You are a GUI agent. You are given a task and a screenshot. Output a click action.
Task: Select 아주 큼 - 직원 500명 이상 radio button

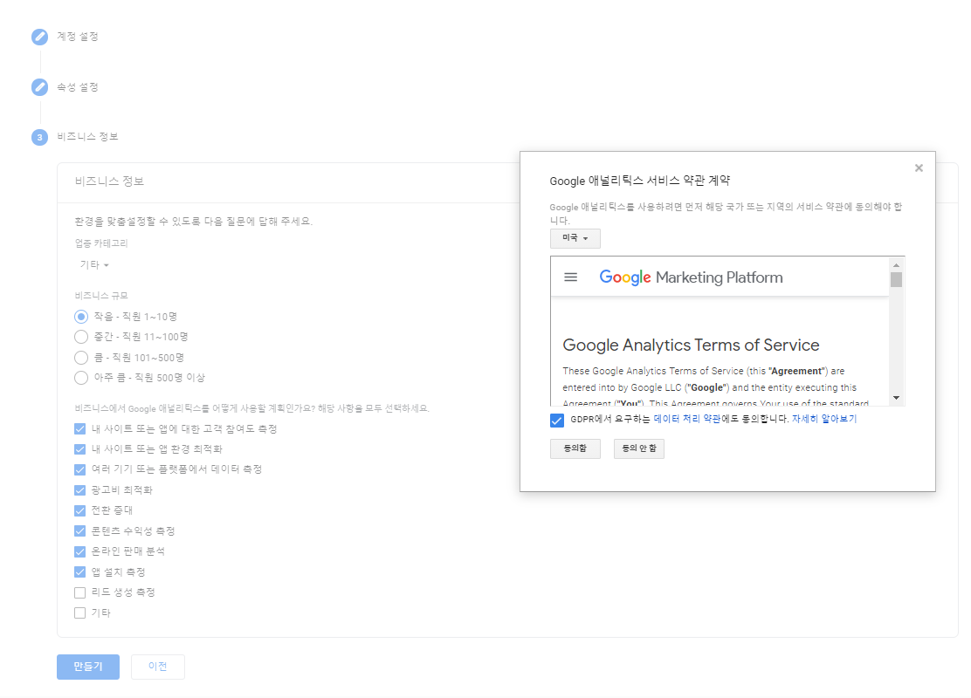[81, 378]
